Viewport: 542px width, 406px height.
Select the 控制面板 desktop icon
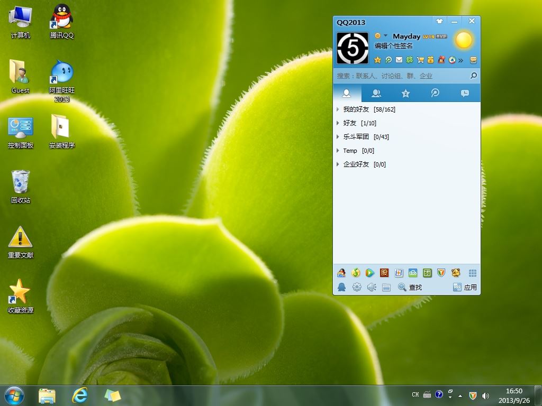coord(21,133)
